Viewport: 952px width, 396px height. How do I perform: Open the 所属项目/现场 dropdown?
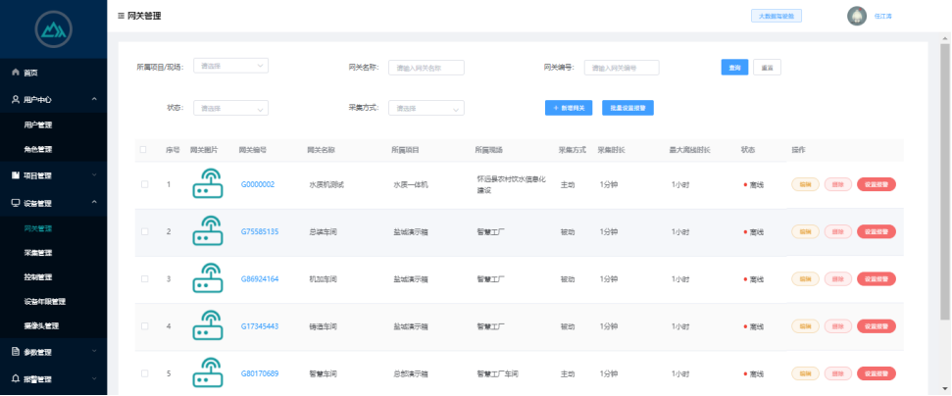coord(230,67)
